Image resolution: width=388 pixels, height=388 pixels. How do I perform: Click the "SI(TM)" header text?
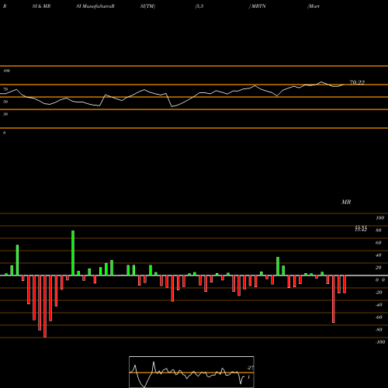pyautogui.click(x=147, y=6)
